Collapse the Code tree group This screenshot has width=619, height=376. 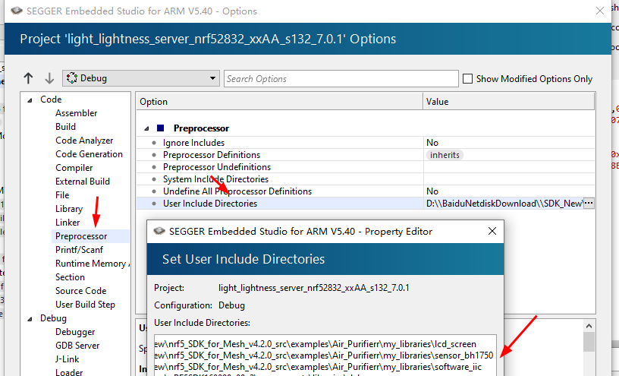tap(30, 100)
